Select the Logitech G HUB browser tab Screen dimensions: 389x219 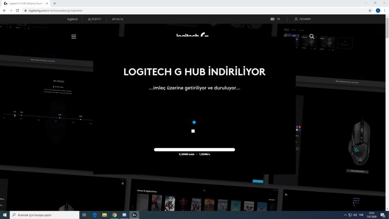click(x=26, y=3)
